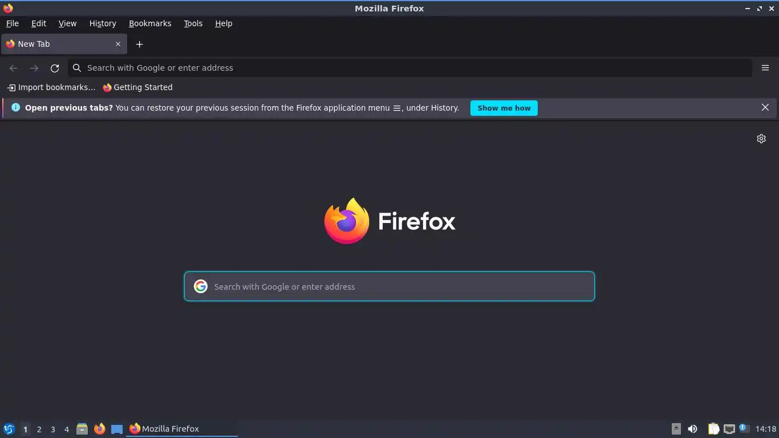Open the system start menu in taskbar
Viewport: 779px width, 438px height.
(x=9, y=429)
